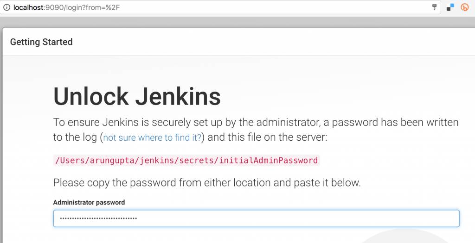This screenshot has width=475, height=243.
Task: Focus the Administrator password field
Action: coord(256,218)
